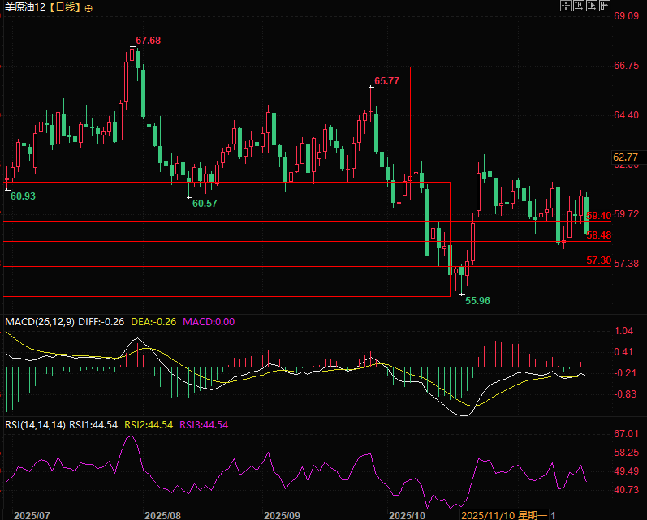Image resolution: width=647 pixels, height=520 pixels.
Task: Select the 55.96 low price marker
Action: 477,300
